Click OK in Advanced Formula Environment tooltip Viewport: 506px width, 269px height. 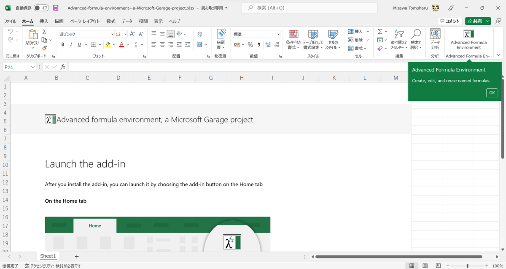pyautogui.click(x=492, y=93)
